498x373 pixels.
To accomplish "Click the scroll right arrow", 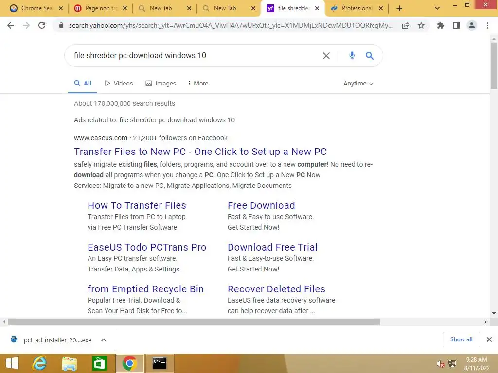I will point(486,322).
